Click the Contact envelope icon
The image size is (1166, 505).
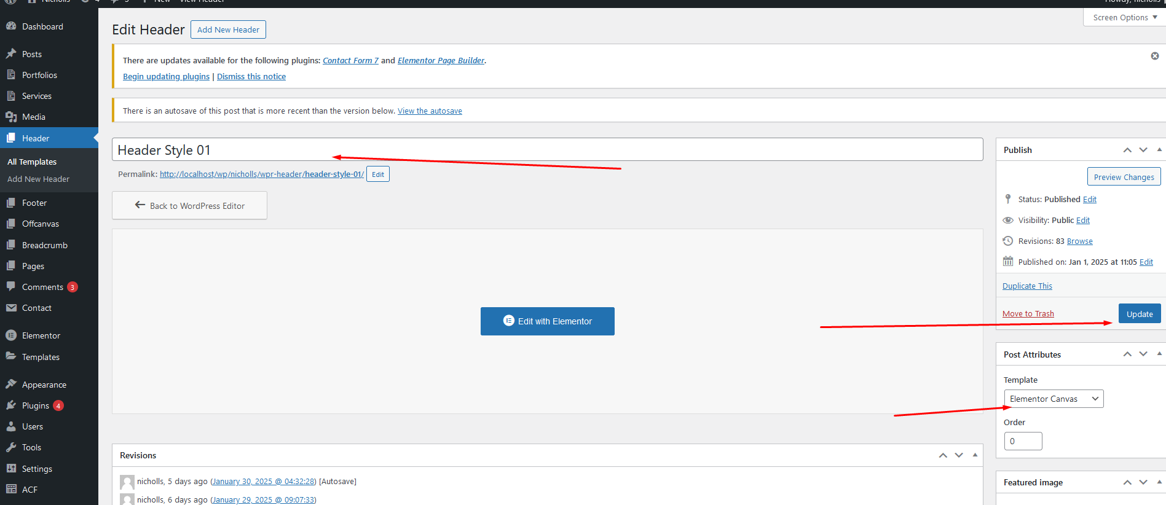pyautogui.click(x=11, y=308)
